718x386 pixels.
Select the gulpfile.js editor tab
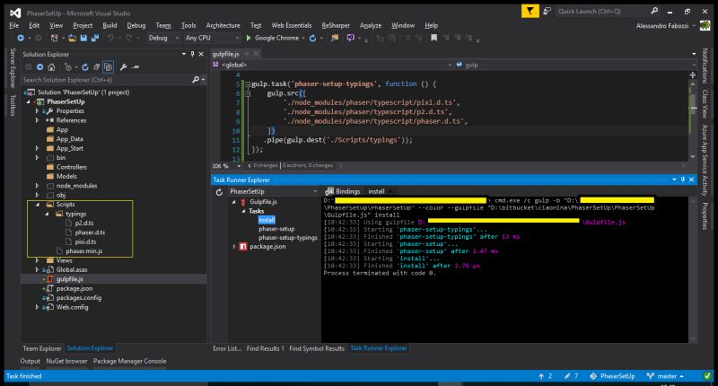click(x=226, y=54)
